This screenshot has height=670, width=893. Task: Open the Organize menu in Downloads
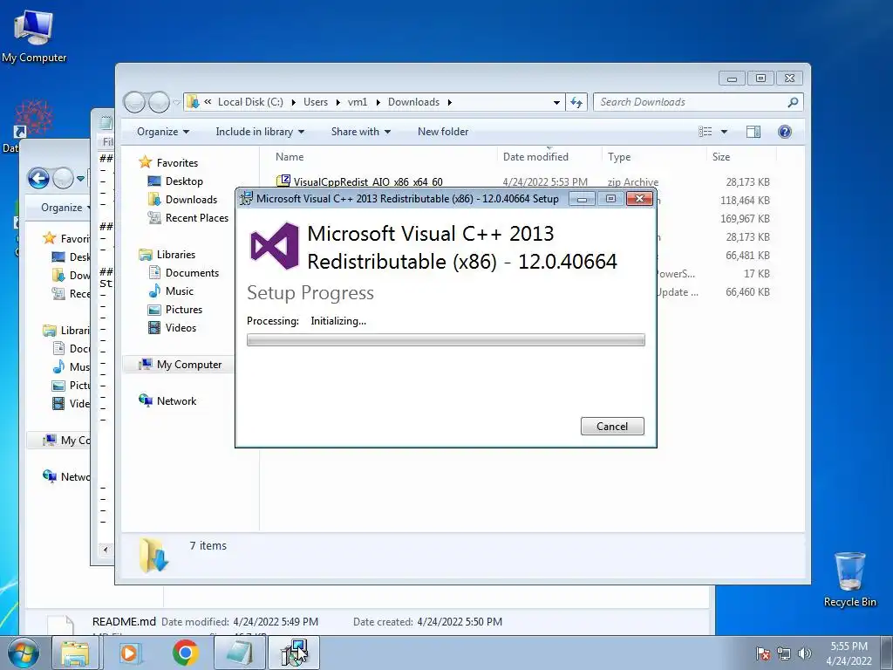click(162, 132)
